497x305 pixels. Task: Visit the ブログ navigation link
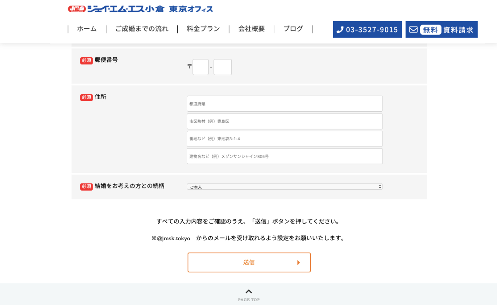[293, 29]
